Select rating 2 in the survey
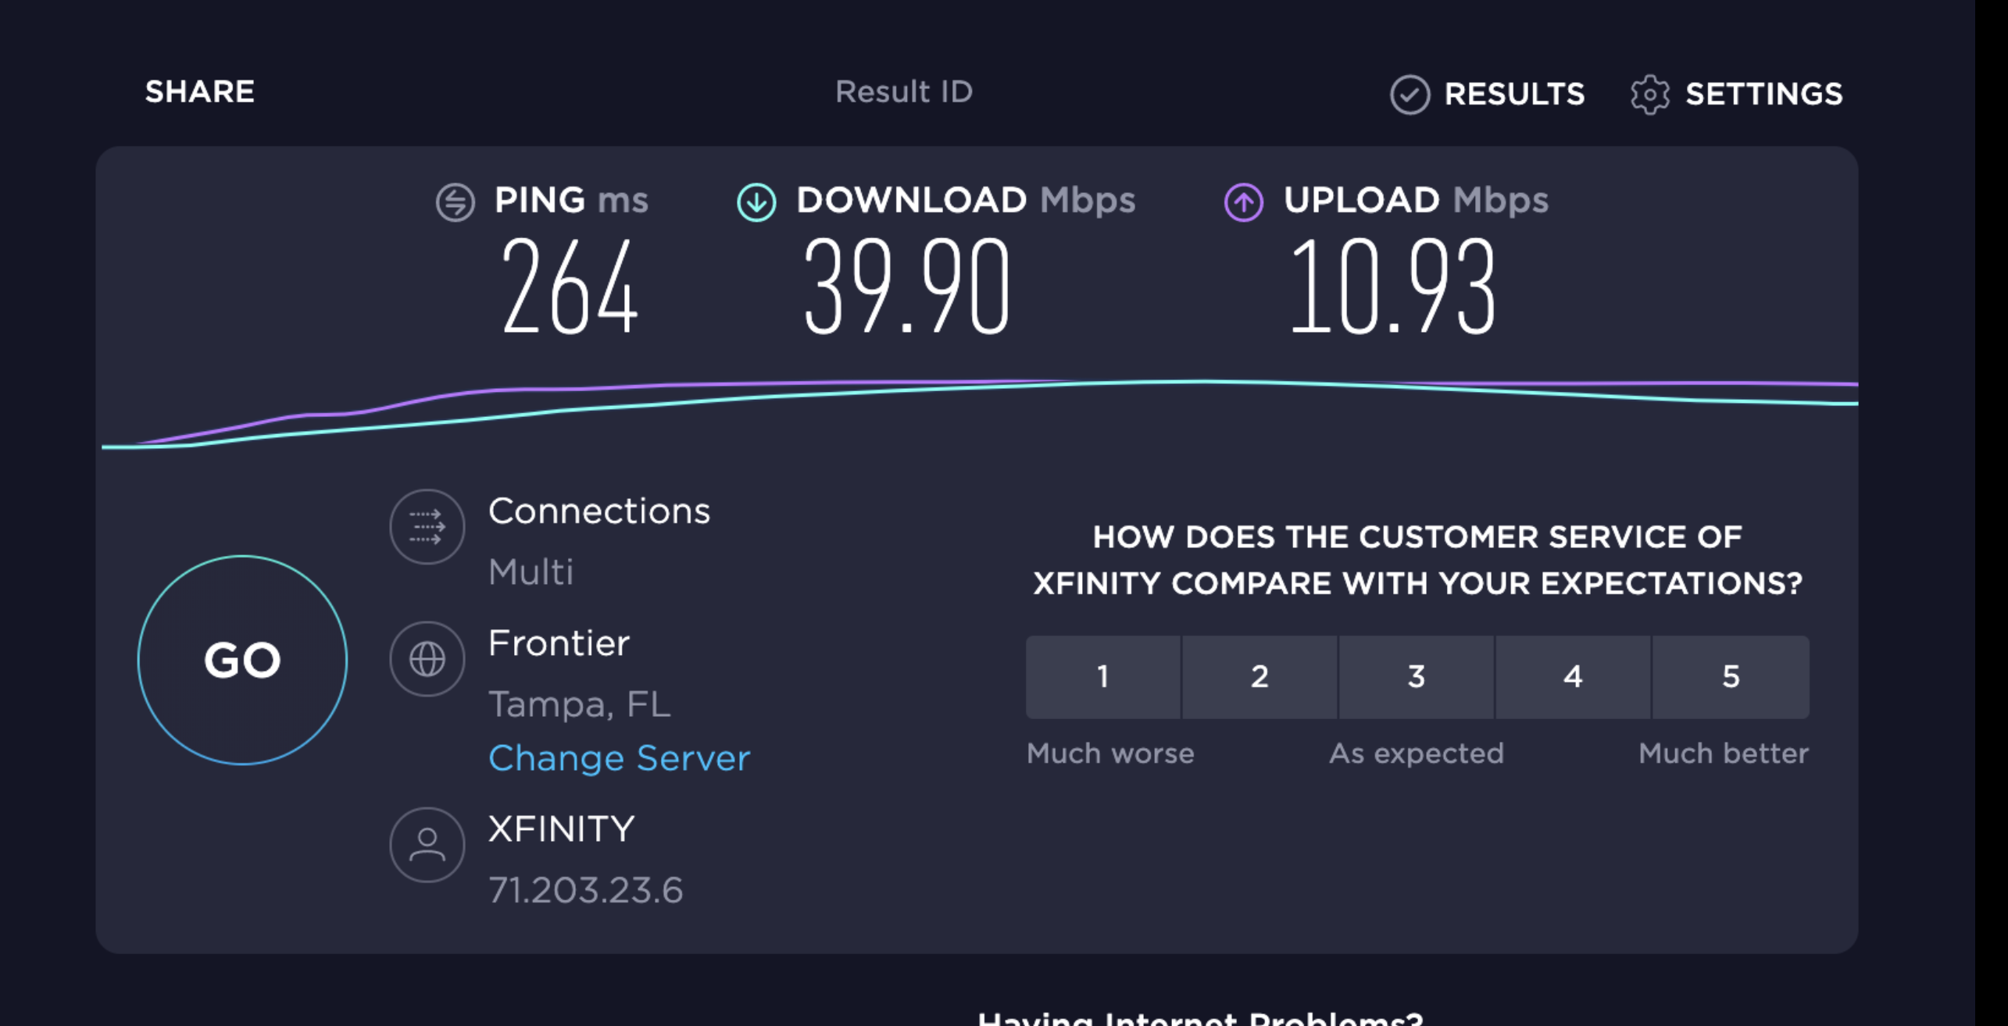This screenshot has width=2008, height=1026. pos(1259,677)
